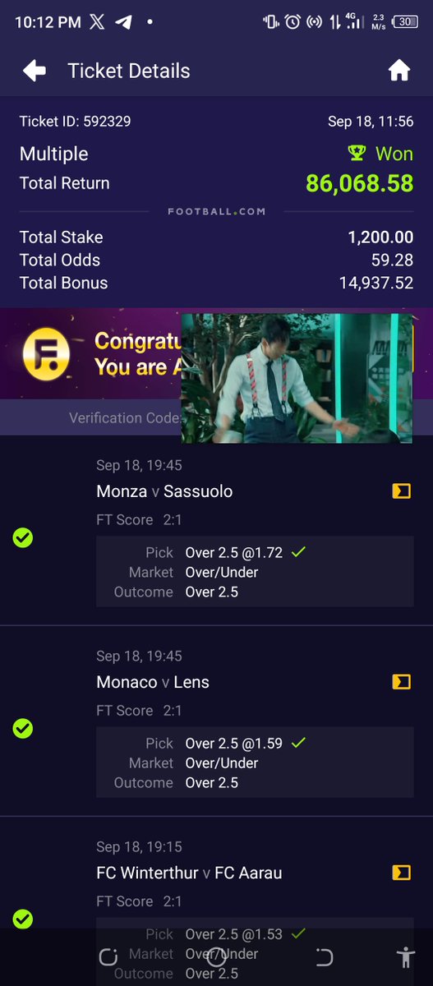This screenshot has height=986, width=433.
Task: Go to home via house icon
Action: point(399,71)
